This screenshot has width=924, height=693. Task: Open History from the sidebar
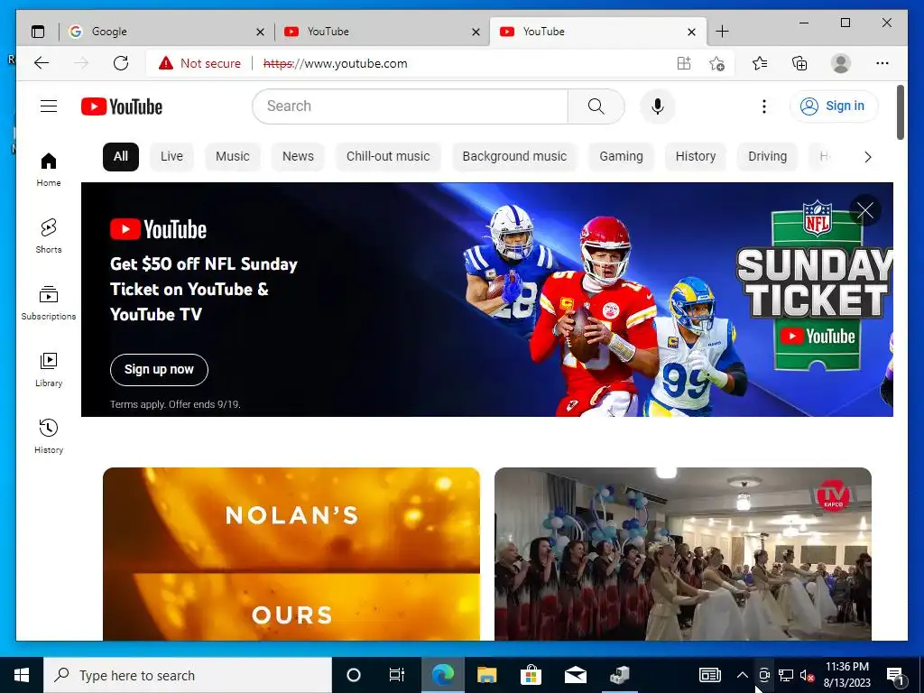tap(49, 436)
